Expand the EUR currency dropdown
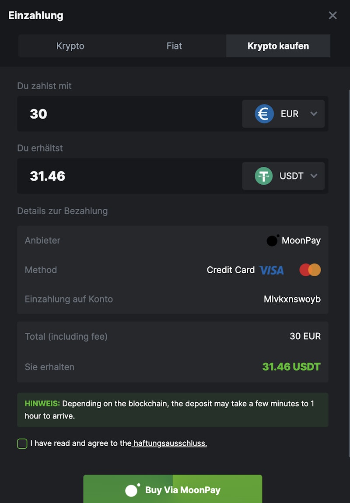The image size is (350, 503). [314, 114]
